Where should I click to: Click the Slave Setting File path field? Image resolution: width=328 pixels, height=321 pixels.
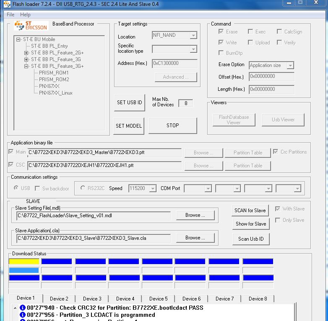point(94,216)
